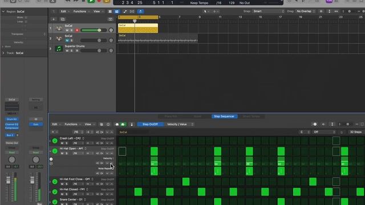Screen dimensions: 365x205
Task: Mute the Hi-Hat Closed sequencer row
Action: tap(62, 194)
